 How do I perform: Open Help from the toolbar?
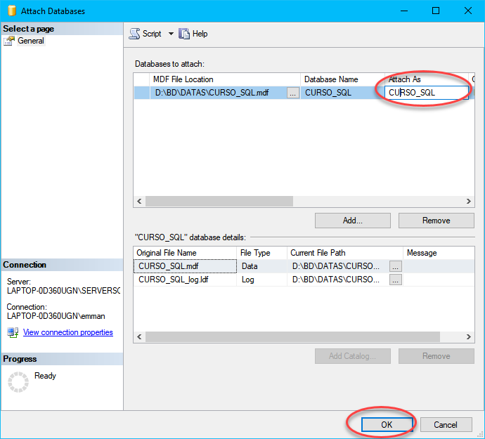pyautogui.click(x=193, y=34)
